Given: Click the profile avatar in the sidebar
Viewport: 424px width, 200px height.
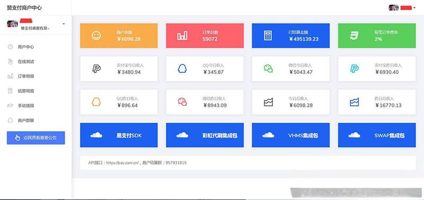Looking at the screenshot, I should pos(12,24).
